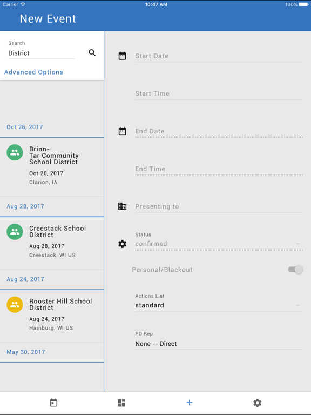
Task: Expand the Actions List standard dropdown
Action: (x=219, y=305)
